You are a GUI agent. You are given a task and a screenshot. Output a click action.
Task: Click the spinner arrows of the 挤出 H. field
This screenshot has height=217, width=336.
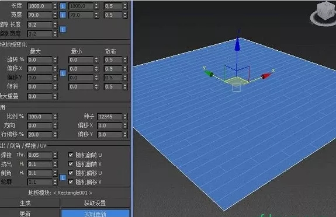click(x=56, y=164)
